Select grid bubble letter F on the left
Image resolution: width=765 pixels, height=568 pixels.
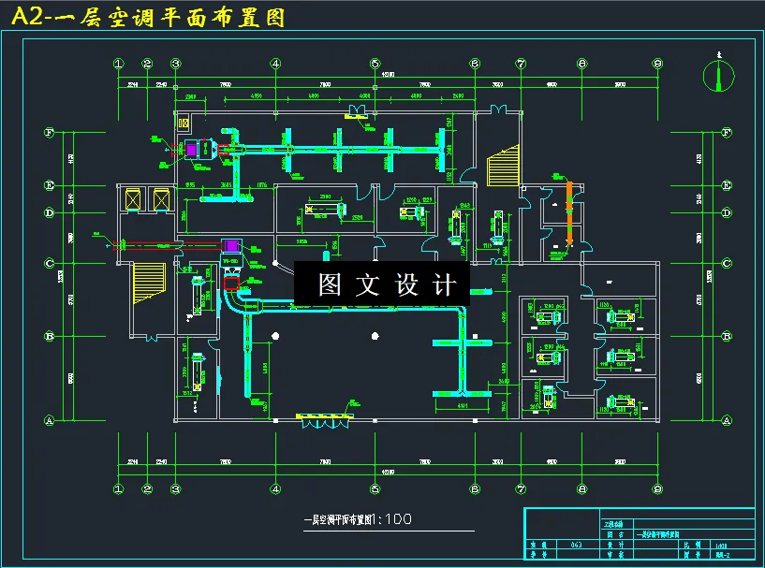pyautogui.click(x=48, y=133)
